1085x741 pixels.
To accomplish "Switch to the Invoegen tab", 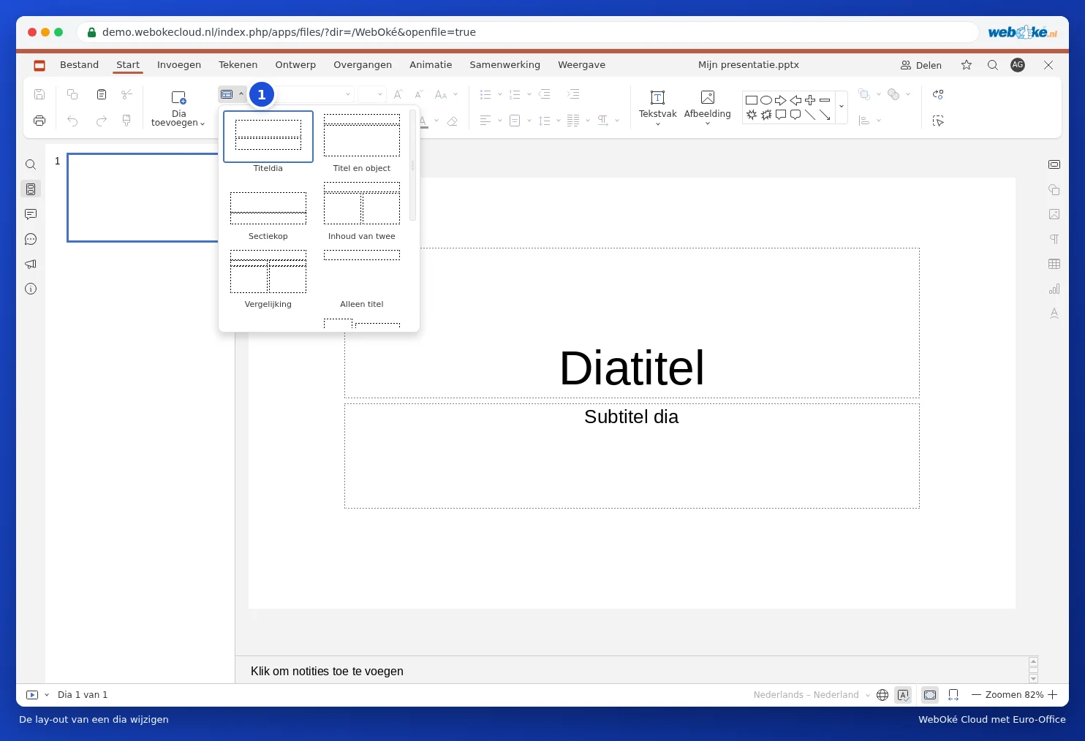I will pyautogui.click(x=179, y=65).
